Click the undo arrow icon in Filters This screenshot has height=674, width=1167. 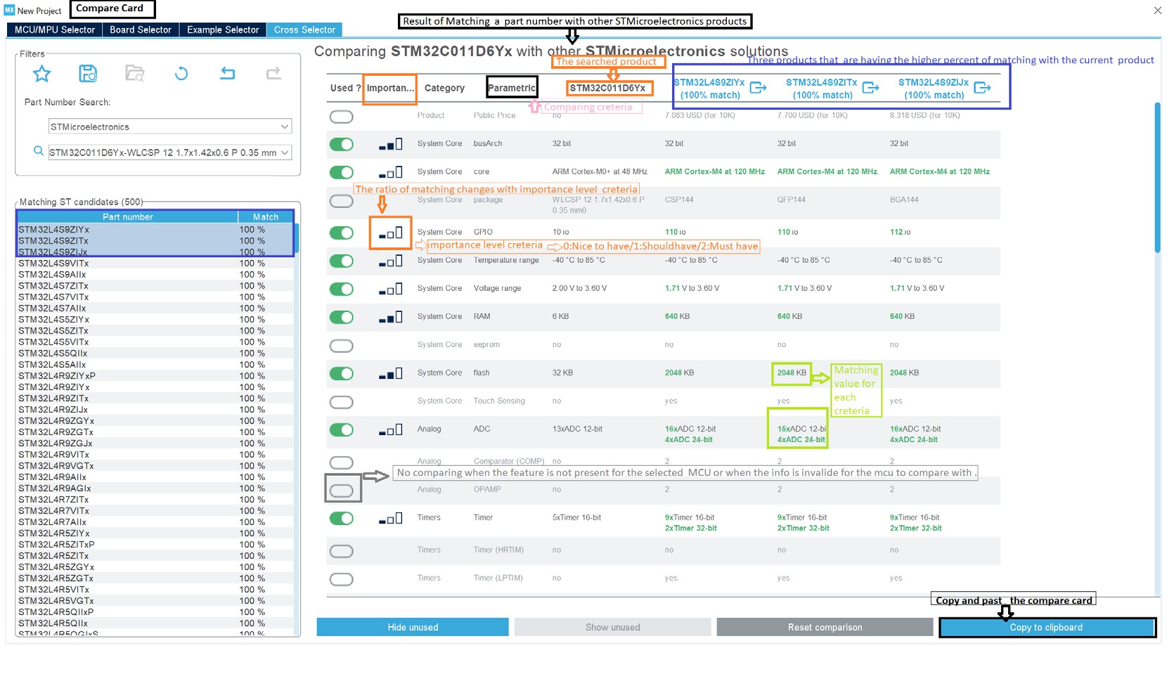click(x=227, y=73)
